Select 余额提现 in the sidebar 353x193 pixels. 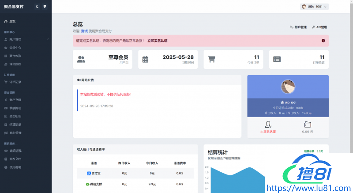(15, 108)
